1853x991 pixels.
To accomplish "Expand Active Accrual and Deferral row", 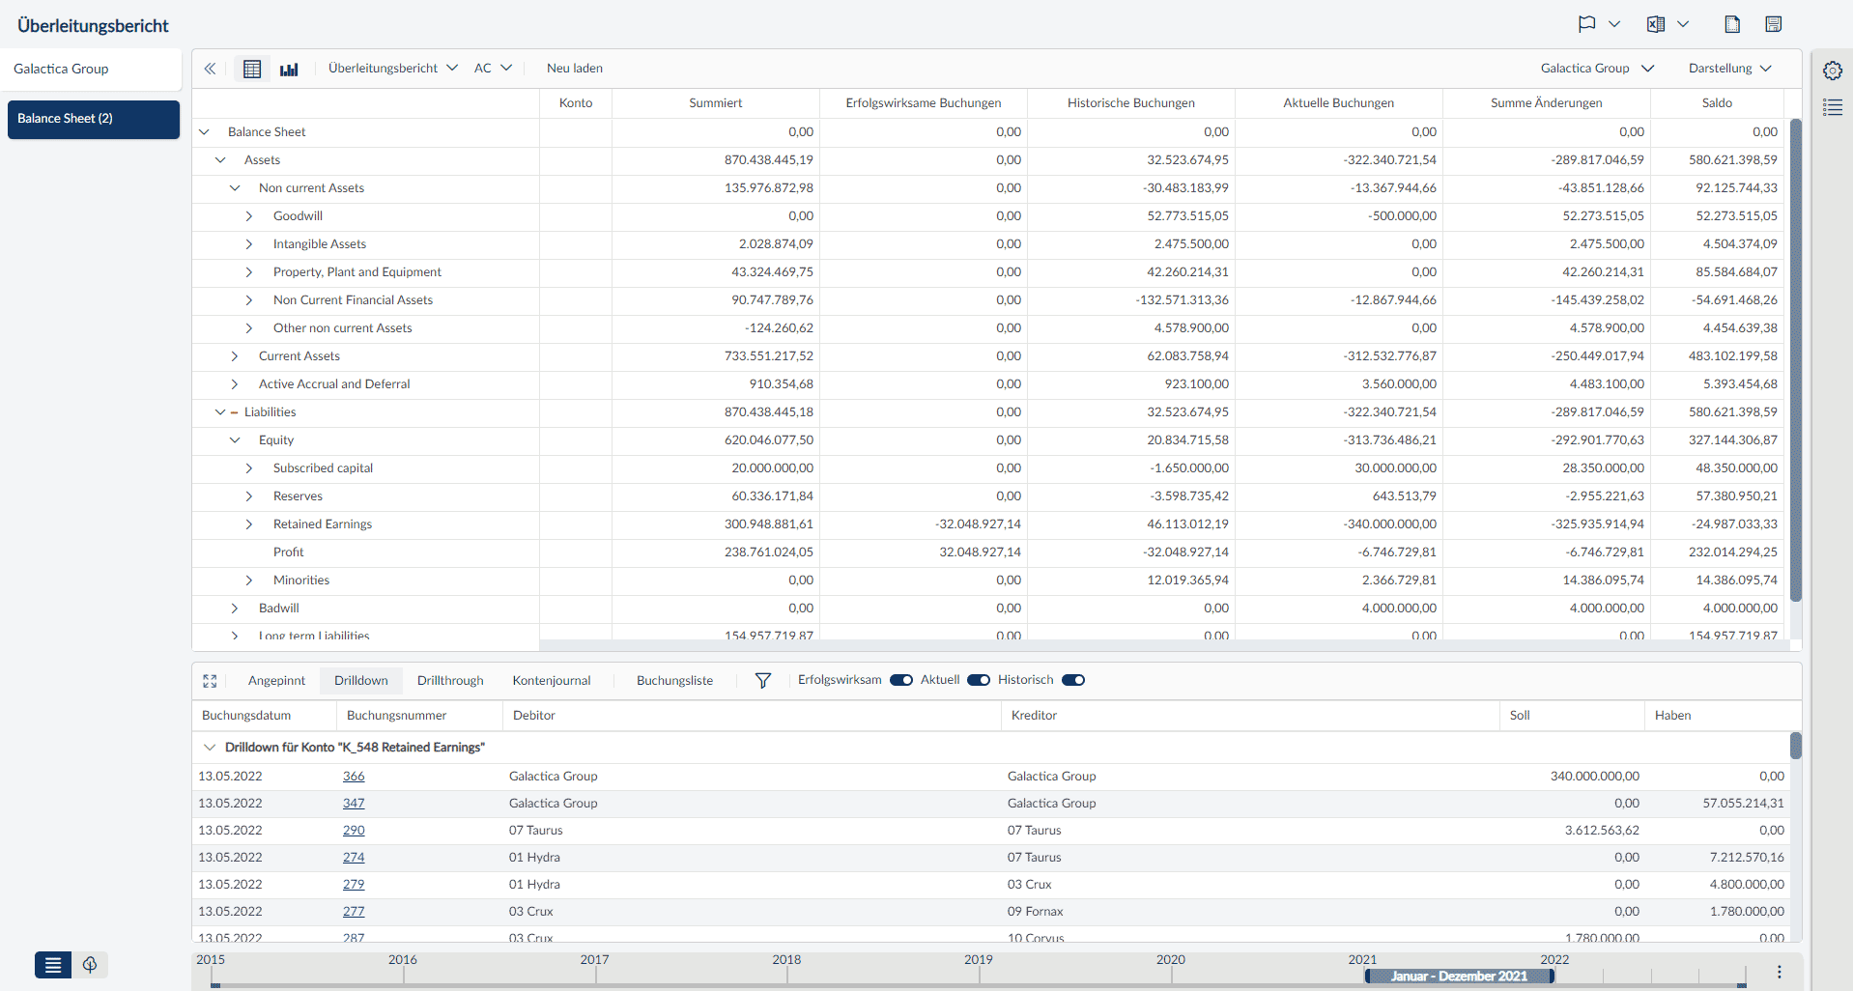I will 235,384.
